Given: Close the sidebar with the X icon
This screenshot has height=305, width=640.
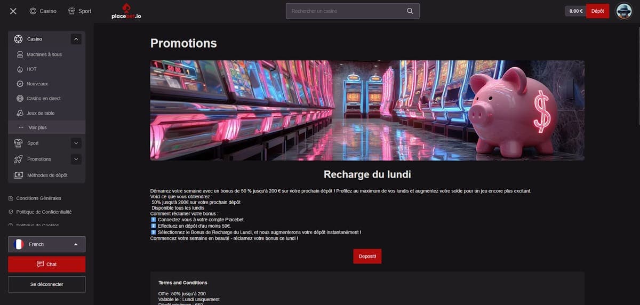Looking at the screenshot, I should (13, 11).
